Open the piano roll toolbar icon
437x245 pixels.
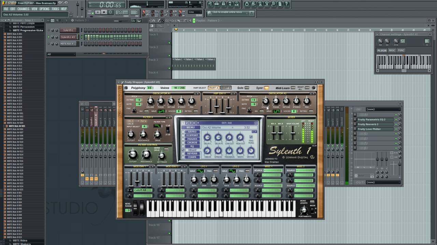point(223,4)
